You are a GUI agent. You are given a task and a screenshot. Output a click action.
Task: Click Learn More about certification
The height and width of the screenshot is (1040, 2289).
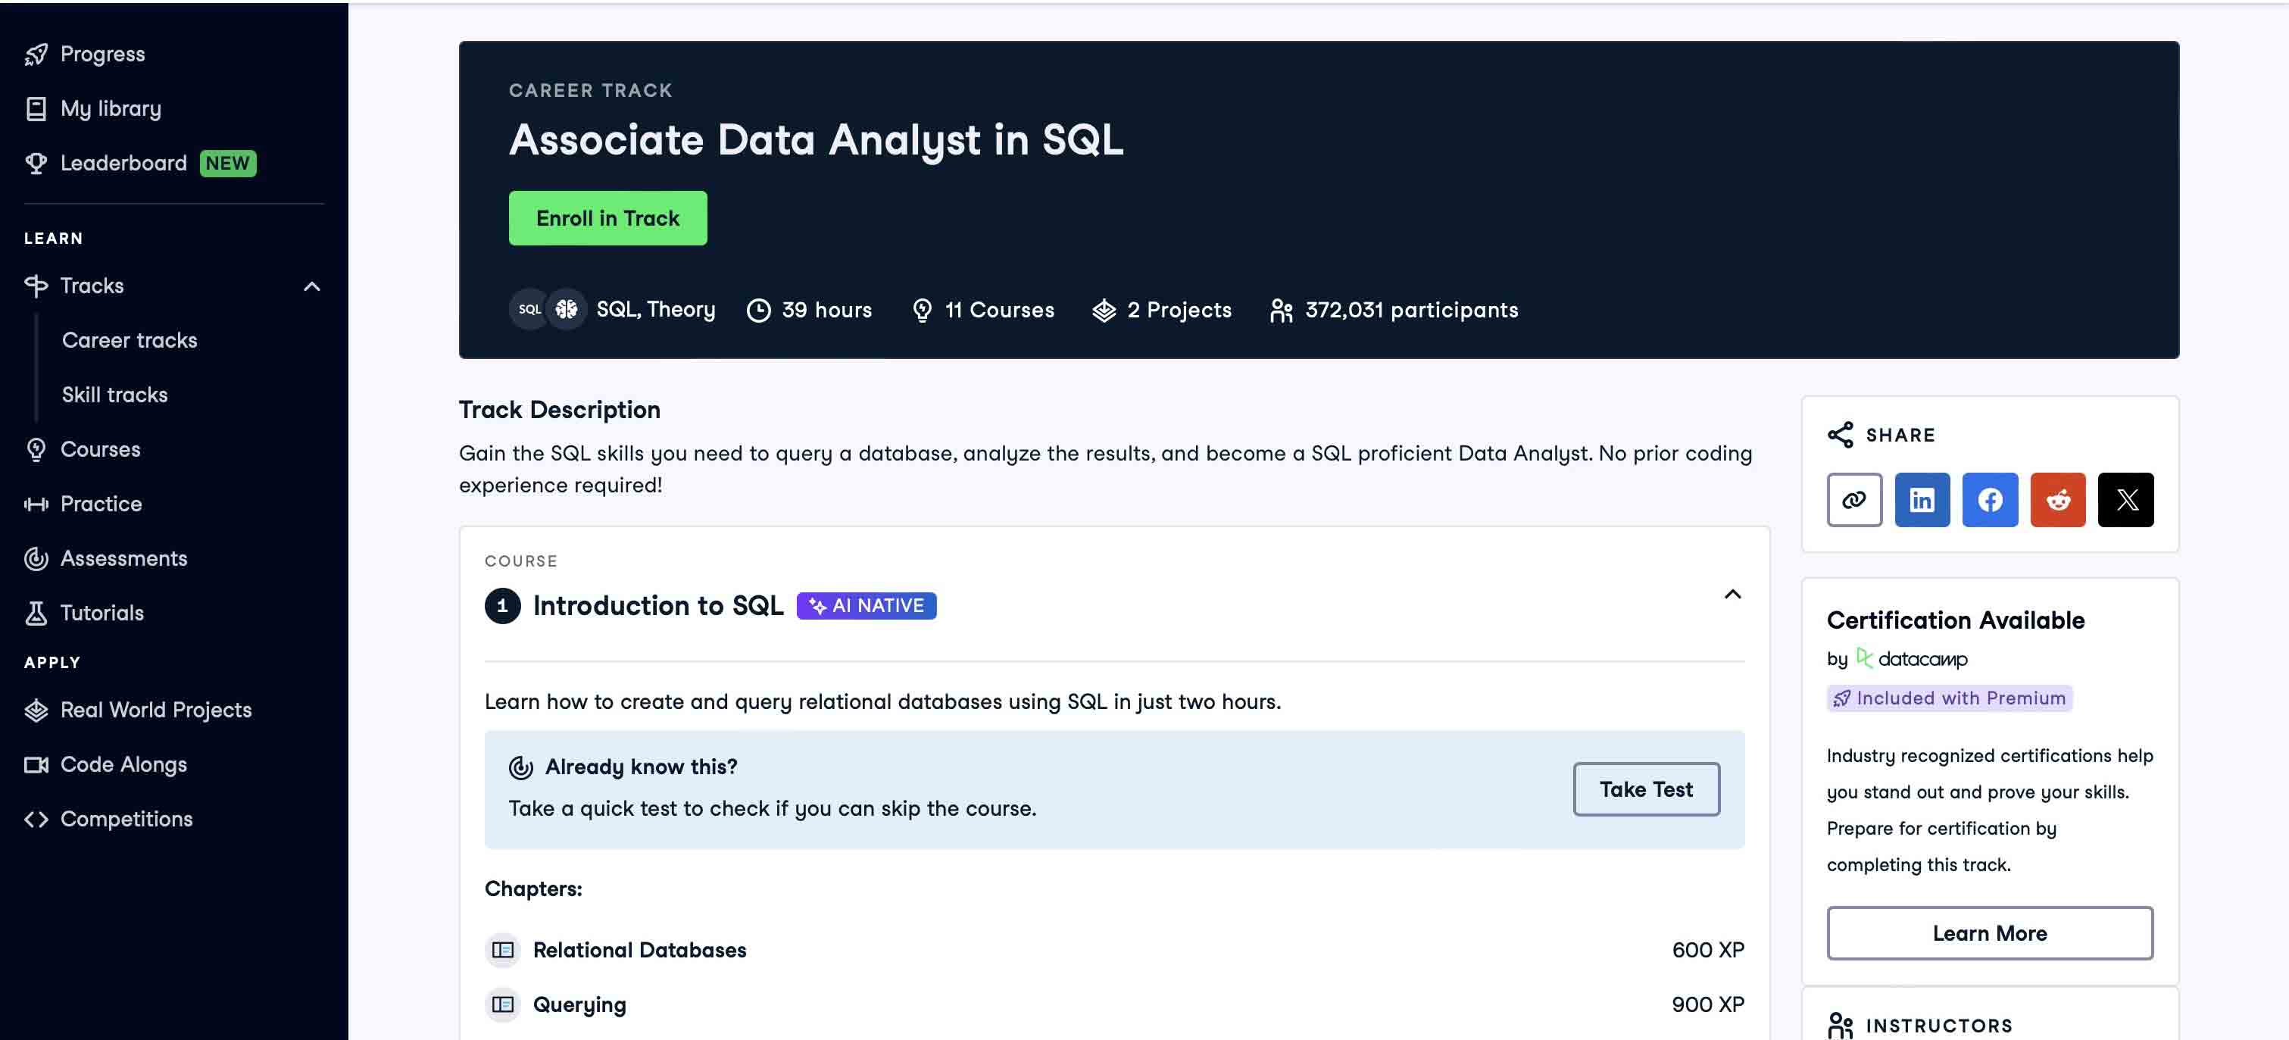click(x=1991, y=933)
